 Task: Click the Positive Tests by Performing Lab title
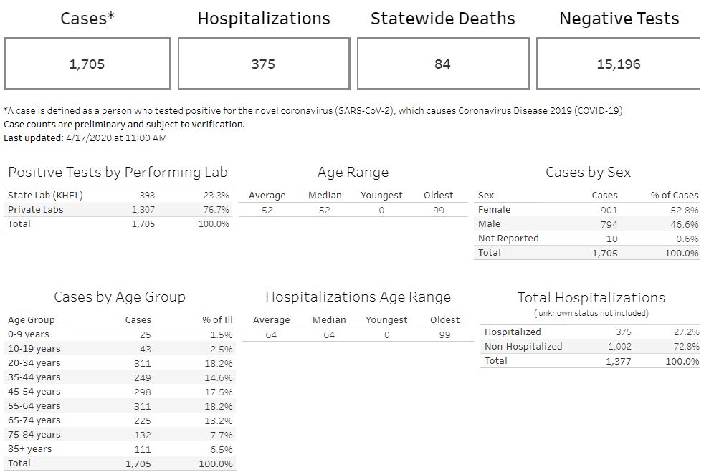[x=118, y=172]
